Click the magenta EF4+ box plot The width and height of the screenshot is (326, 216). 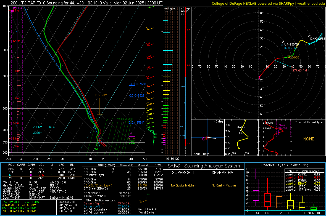(x=256, y=187)
